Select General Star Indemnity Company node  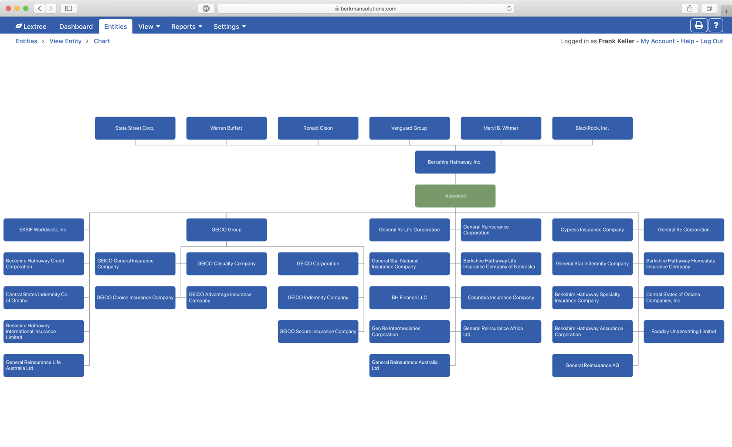[593, 264]
